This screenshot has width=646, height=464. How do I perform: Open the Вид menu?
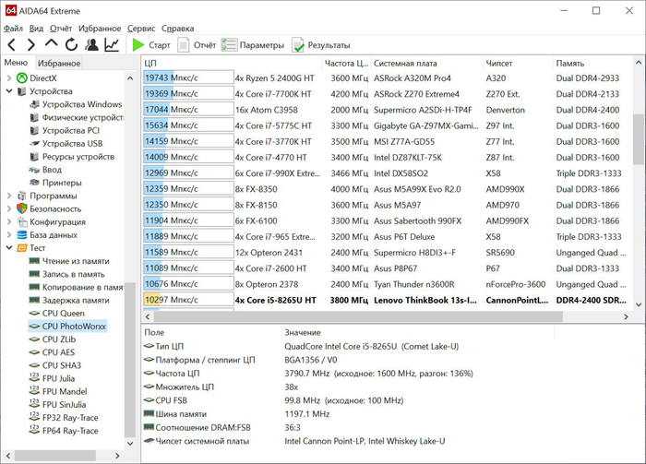pos(36,28)
